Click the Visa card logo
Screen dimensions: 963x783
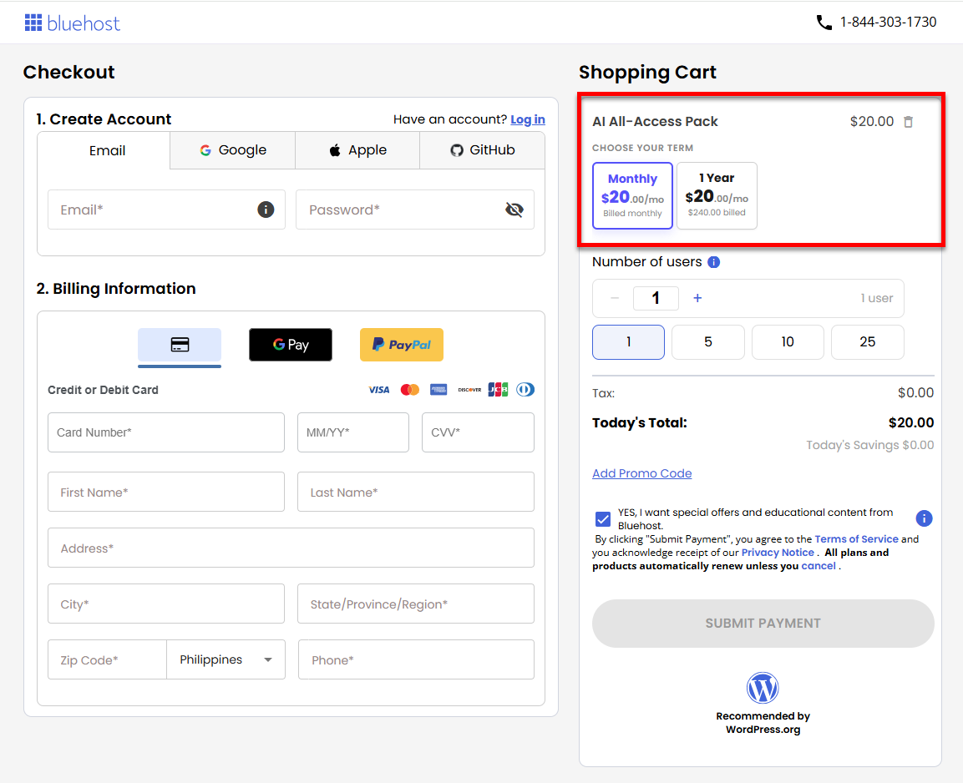[379, 390]
